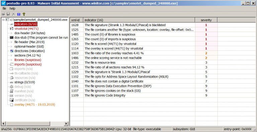Click the icon beside manifest (n/a)

pos(11,91)
